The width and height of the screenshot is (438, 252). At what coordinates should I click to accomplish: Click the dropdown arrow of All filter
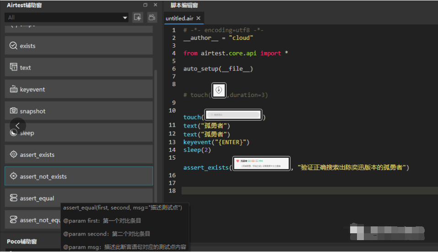(125, 17)
